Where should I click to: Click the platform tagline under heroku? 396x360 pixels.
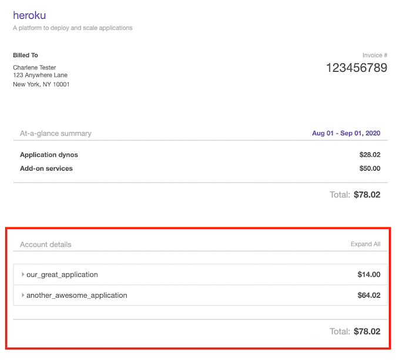pos(72,28)
